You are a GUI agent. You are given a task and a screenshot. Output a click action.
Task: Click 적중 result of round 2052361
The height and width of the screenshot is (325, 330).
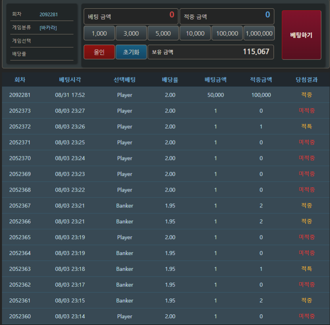(307, 300)
